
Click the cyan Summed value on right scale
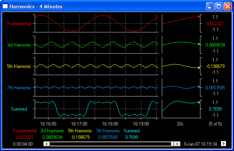[x=215, y=109]
